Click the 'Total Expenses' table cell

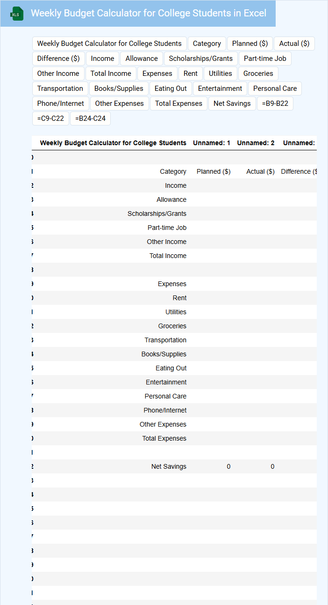164,438
